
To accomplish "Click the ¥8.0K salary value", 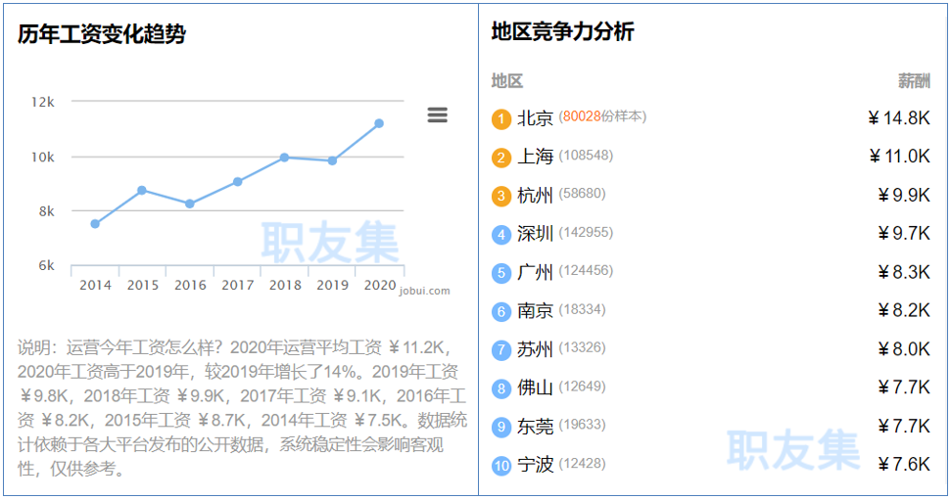I will pyautogui.click(x=904, y=349).
